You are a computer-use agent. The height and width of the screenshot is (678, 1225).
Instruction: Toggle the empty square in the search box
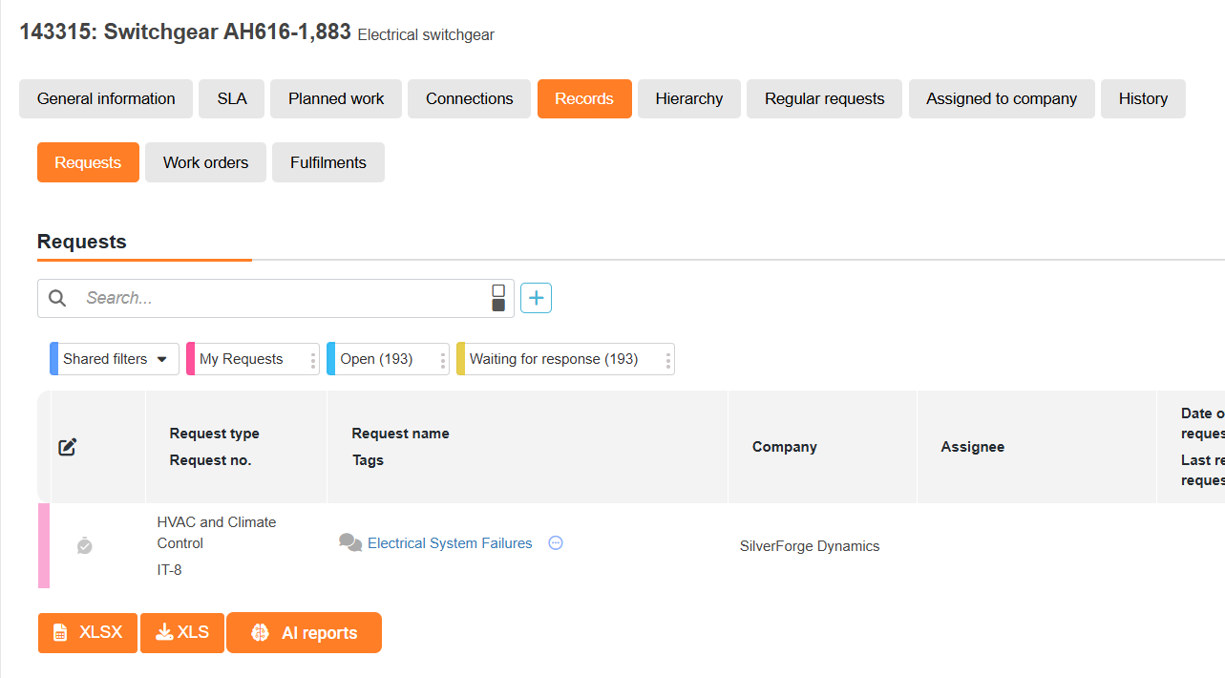498,290
